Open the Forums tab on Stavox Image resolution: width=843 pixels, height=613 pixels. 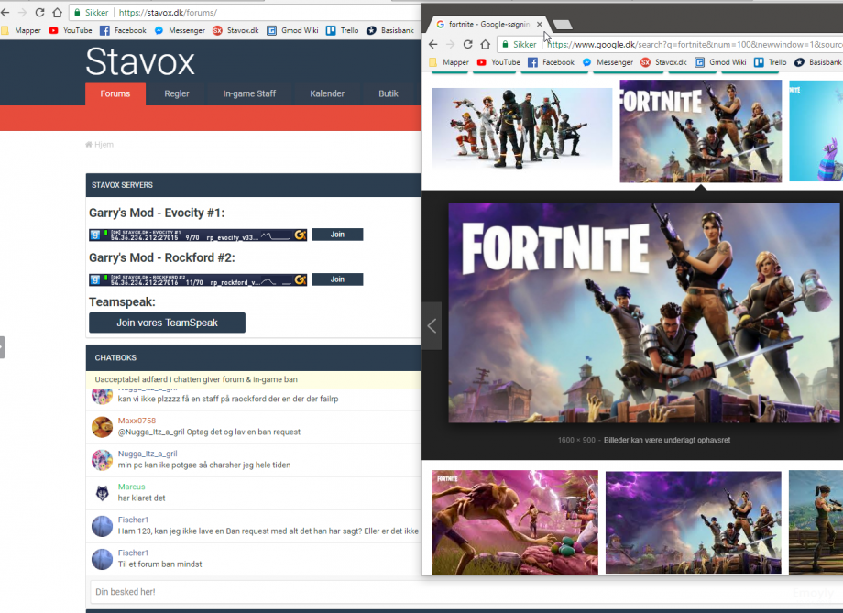pyautogui.click(x=115, y=93)
